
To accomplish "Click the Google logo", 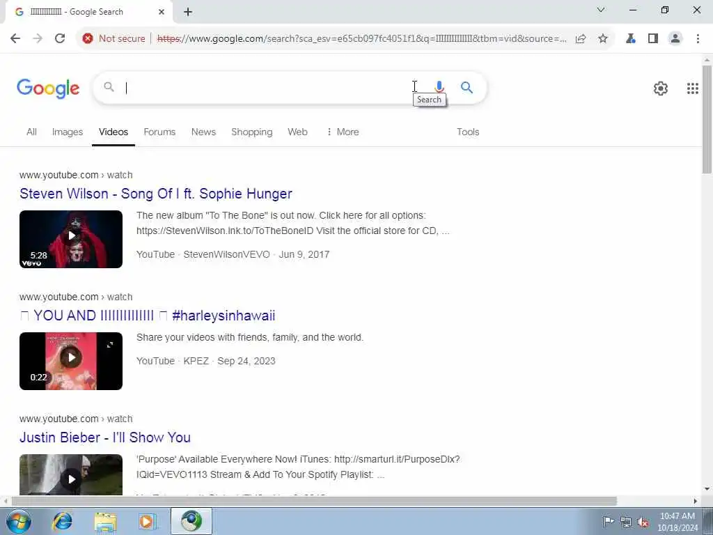I will click(x=48, y=88).
